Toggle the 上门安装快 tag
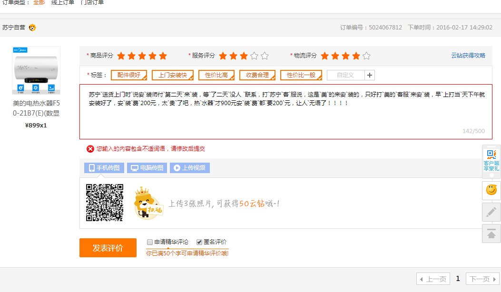 pyautogui.click(x=172, y=75)
